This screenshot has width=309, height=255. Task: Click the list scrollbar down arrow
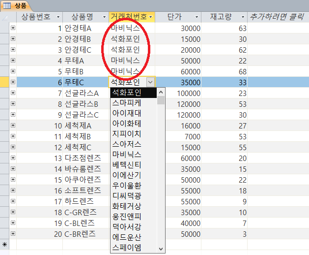click(161, 248)
